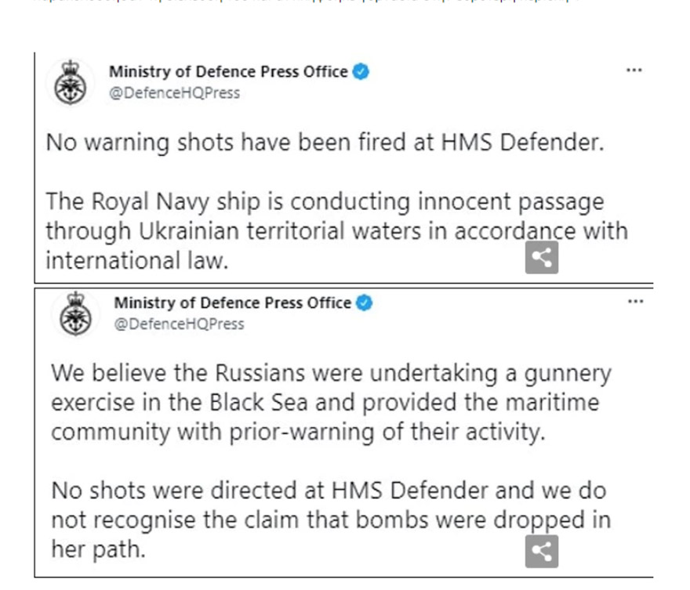The image size is (690, 590).
Task: Share the tweet about innocent passage
Action: click(x=541, y=257)
